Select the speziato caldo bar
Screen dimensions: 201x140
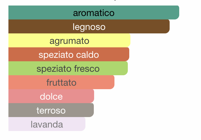[x=69, y=54]
